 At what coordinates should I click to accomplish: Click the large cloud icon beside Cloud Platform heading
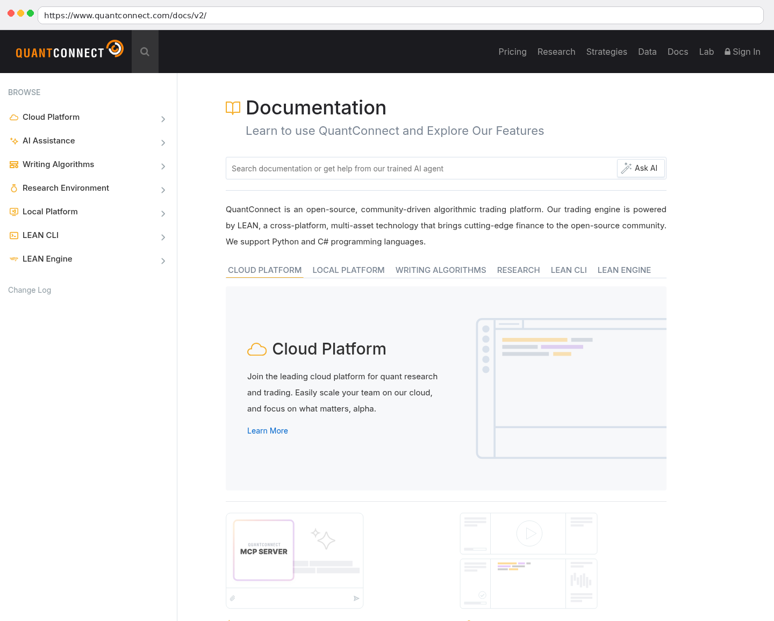tap(257, 349)
